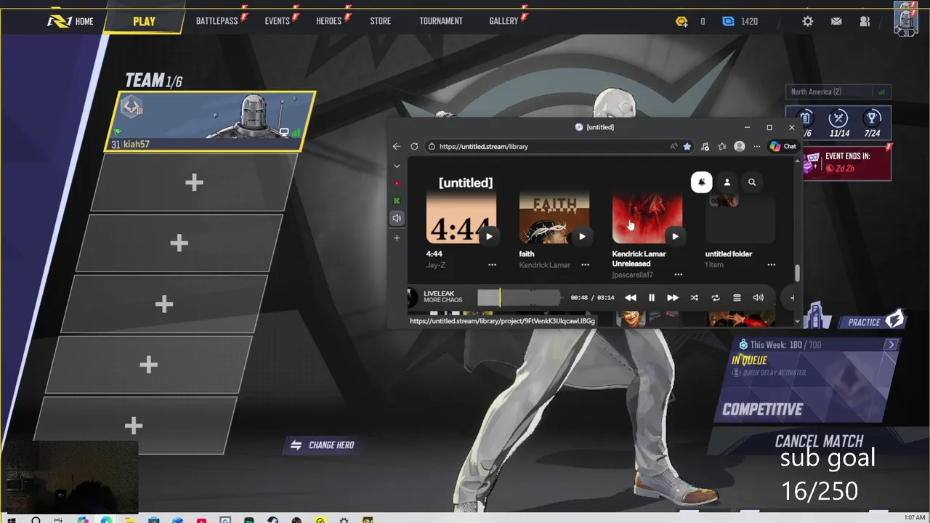Open browser favorites list icon
Image resolution: width=930 pixels, height=523 pixels.
point(721,146)
